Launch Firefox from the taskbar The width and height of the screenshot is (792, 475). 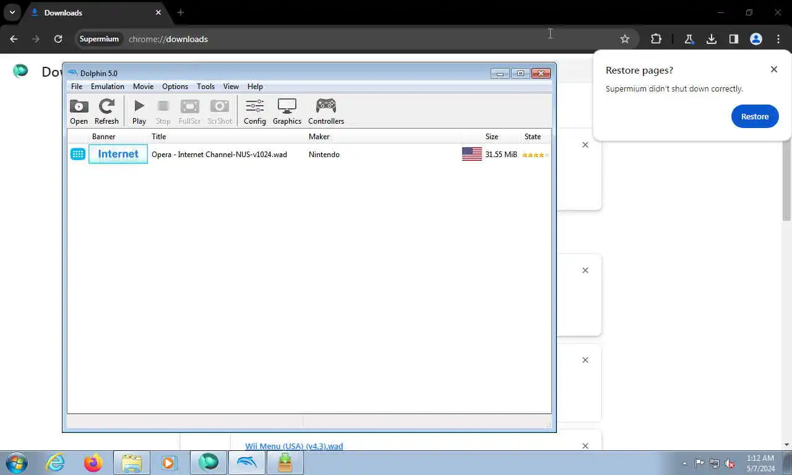(x=93, y=463)
